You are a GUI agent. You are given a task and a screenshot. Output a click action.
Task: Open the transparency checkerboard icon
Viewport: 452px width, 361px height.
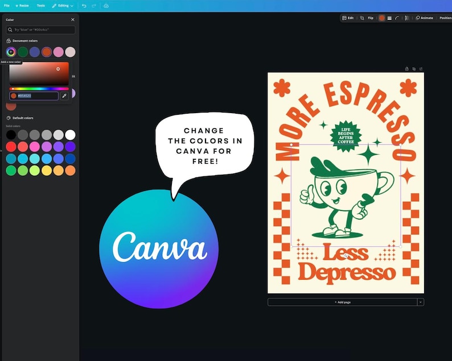(406, 18)
